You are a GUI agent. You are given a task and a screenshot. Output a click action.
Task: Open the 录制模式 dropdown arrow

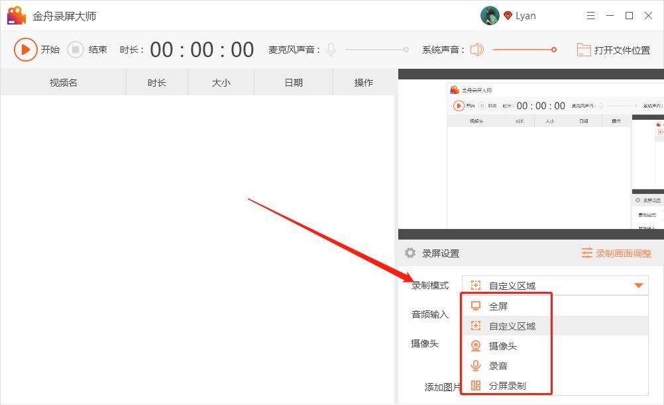point(639,285)
